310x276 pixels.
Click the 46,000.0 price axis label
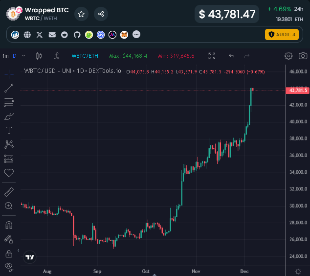coord(298,71)
